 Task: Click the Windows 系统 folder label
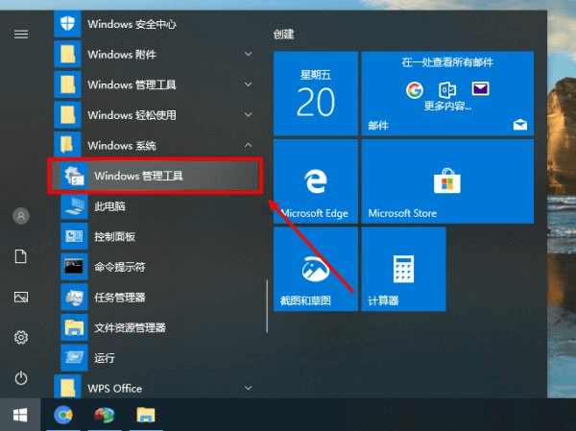[122, 146]
